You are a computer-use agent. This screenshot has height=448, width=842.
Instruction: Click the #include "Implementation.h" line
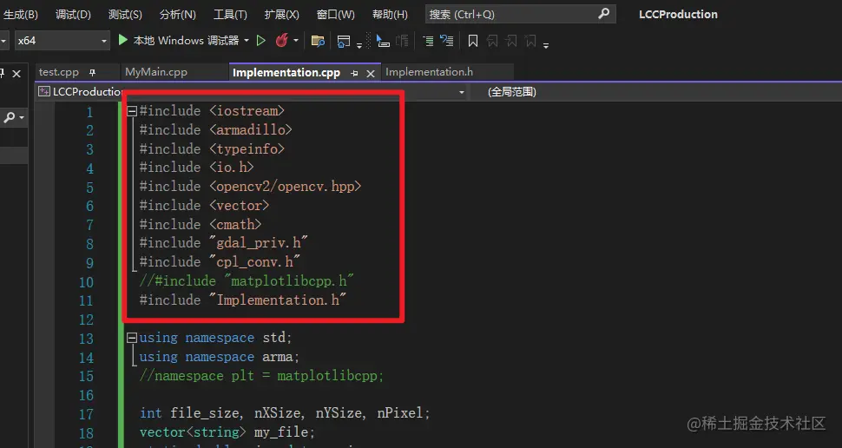243,300
